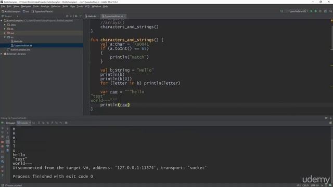Select KotlinSamples.iml in project tree
This screenshot has width=333, height=187.
tap(19, 50)
